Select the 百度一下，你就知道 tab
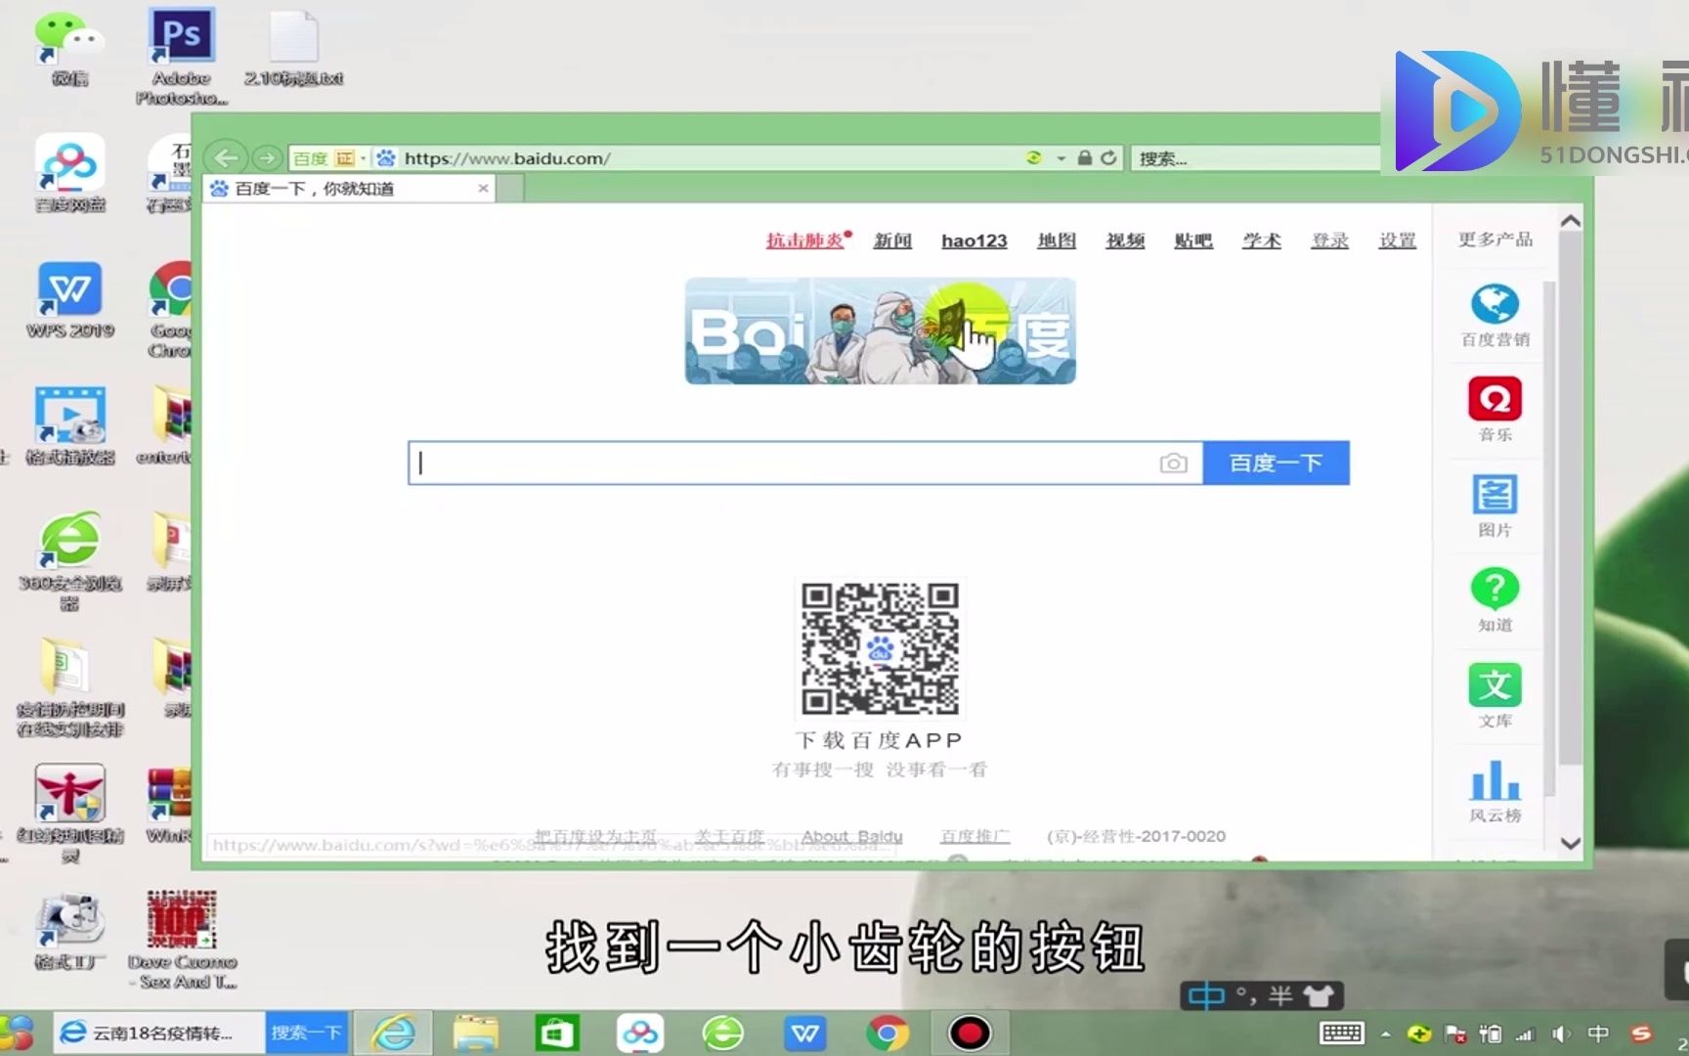1689x1056 pixels. pyautogui.click(x=349, y=189)
